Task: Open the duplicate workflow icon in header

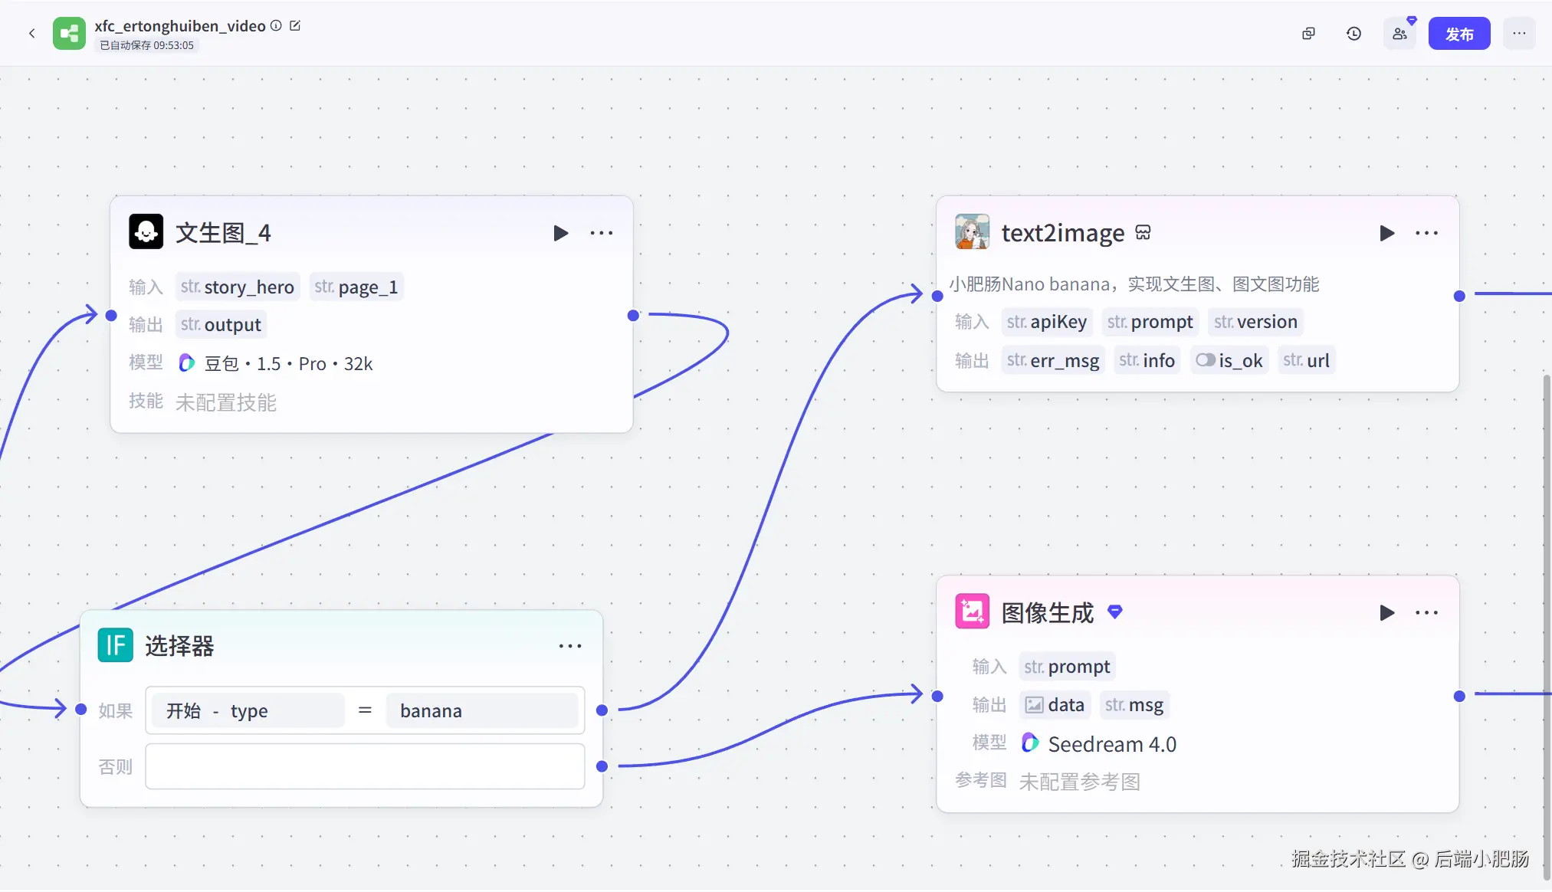Action: (x=1308, y=34)
